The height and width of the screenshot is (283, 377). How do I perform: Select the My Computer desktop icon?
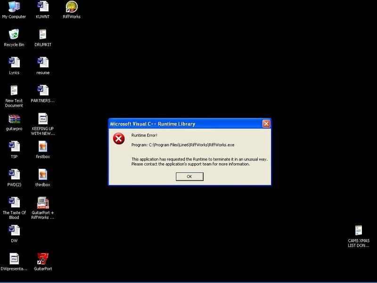14,7
